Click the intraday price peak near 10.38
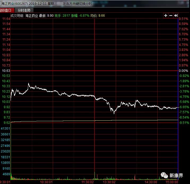 (29, 83)
